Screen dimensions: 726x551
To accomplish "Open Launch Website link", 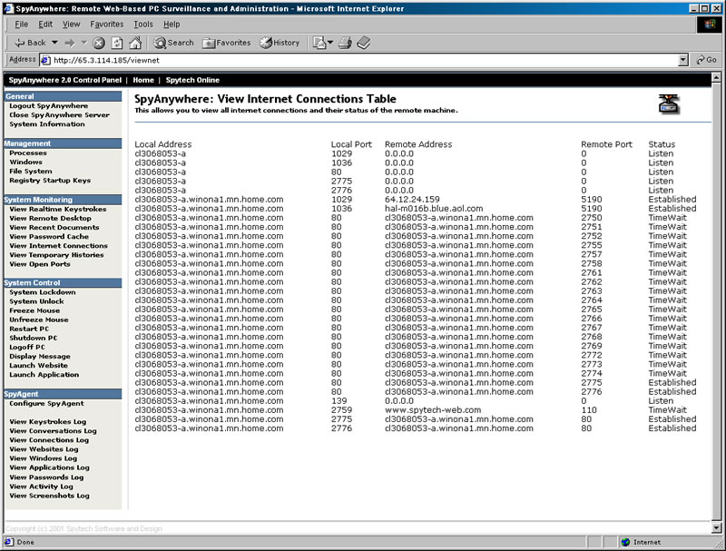I will pos(38,365).
